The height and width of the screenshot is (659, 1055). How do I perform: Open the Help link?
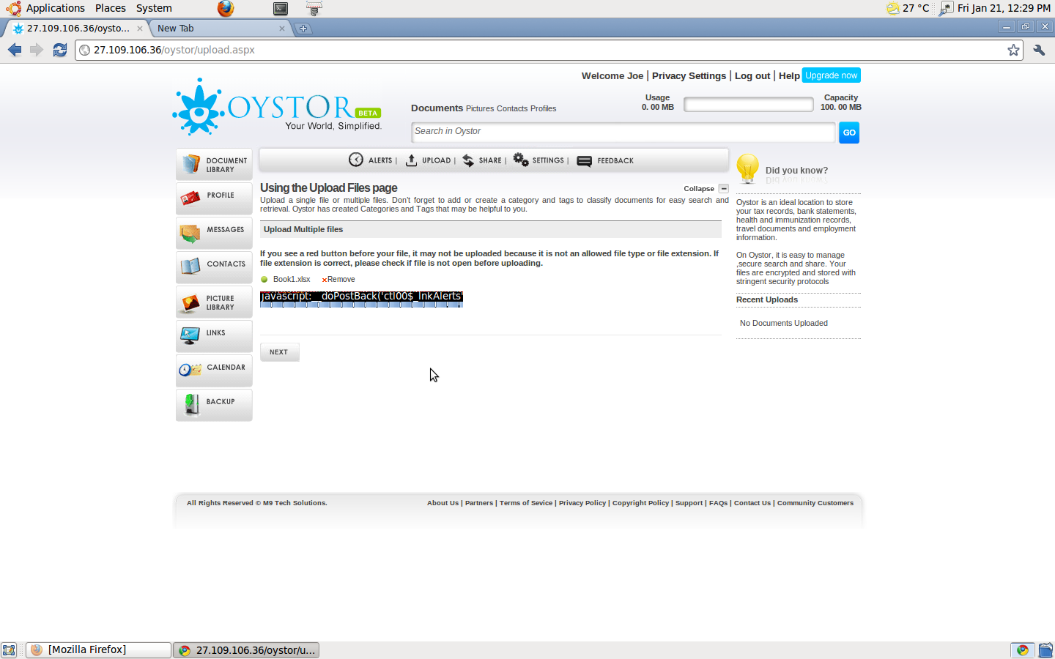click(x=789, y=75)
